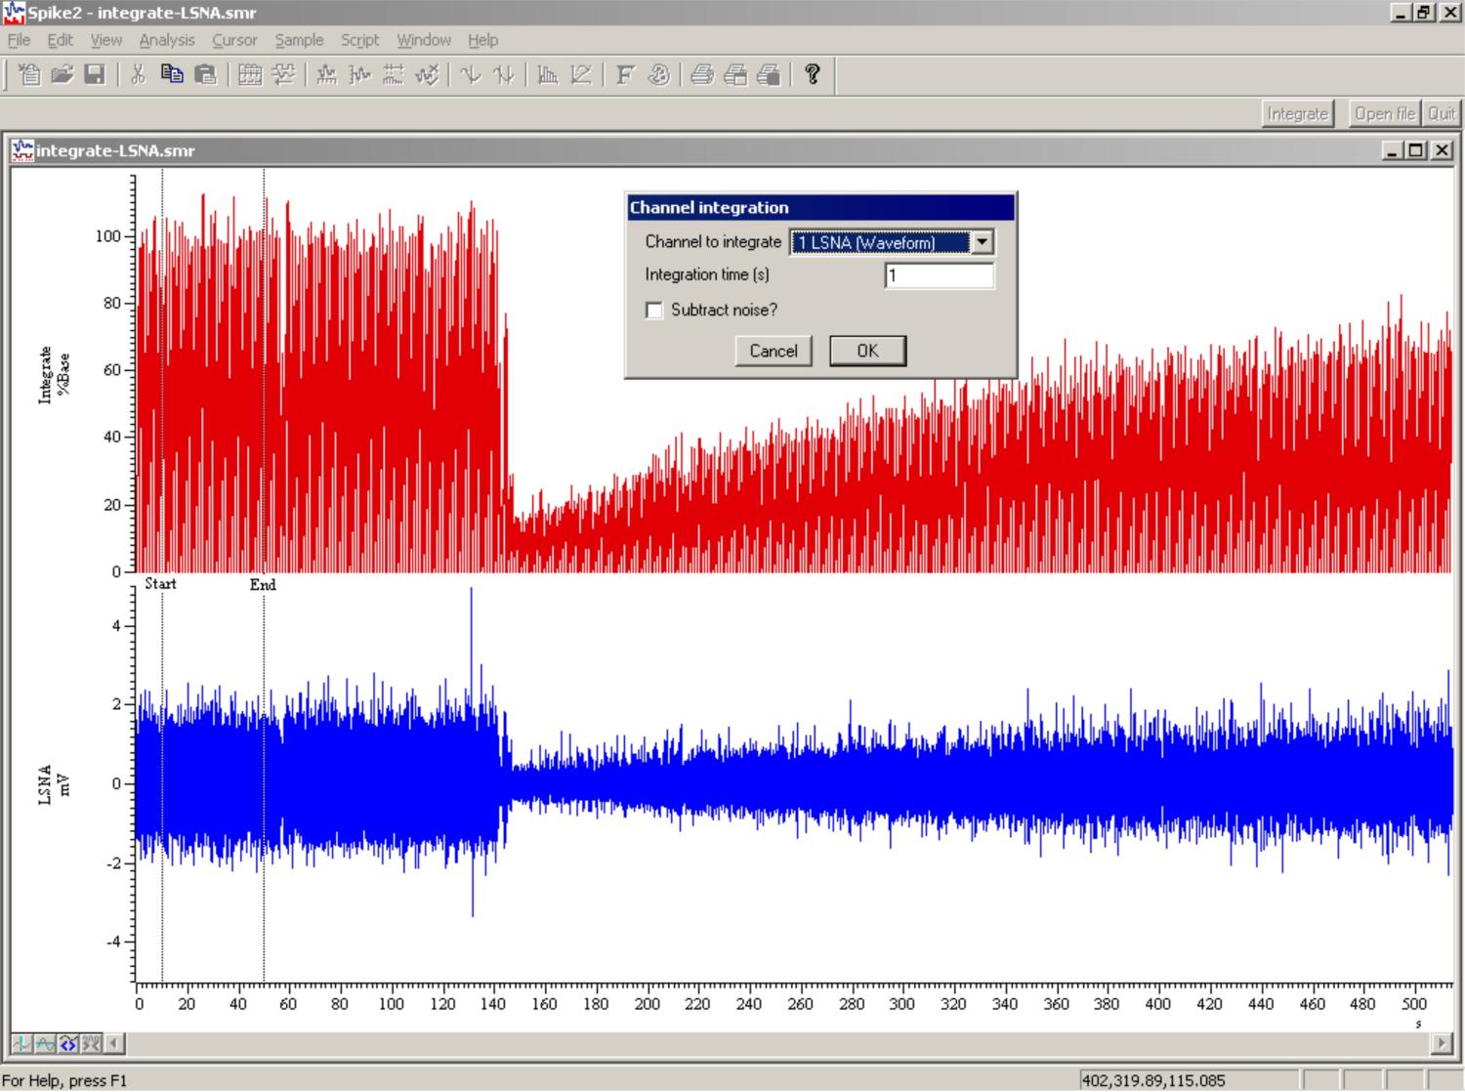Click the Quit script button

(x=1442, y=113)
